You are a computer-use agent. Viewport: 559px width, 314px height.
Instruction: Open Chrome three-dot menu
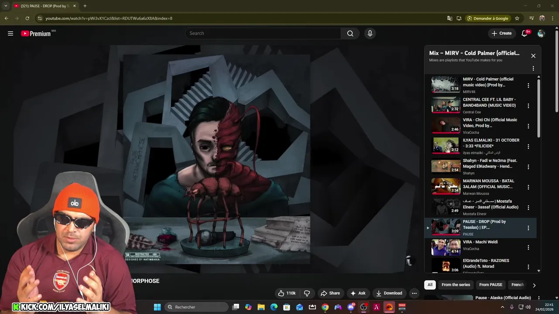point(552,18)
